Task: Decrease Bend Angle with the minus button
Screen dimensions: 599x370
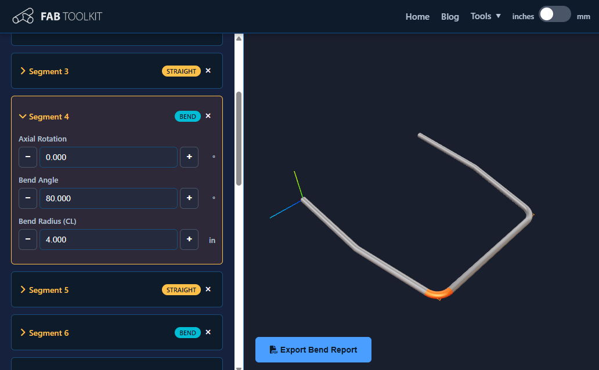Action: (x=27, y=198)
